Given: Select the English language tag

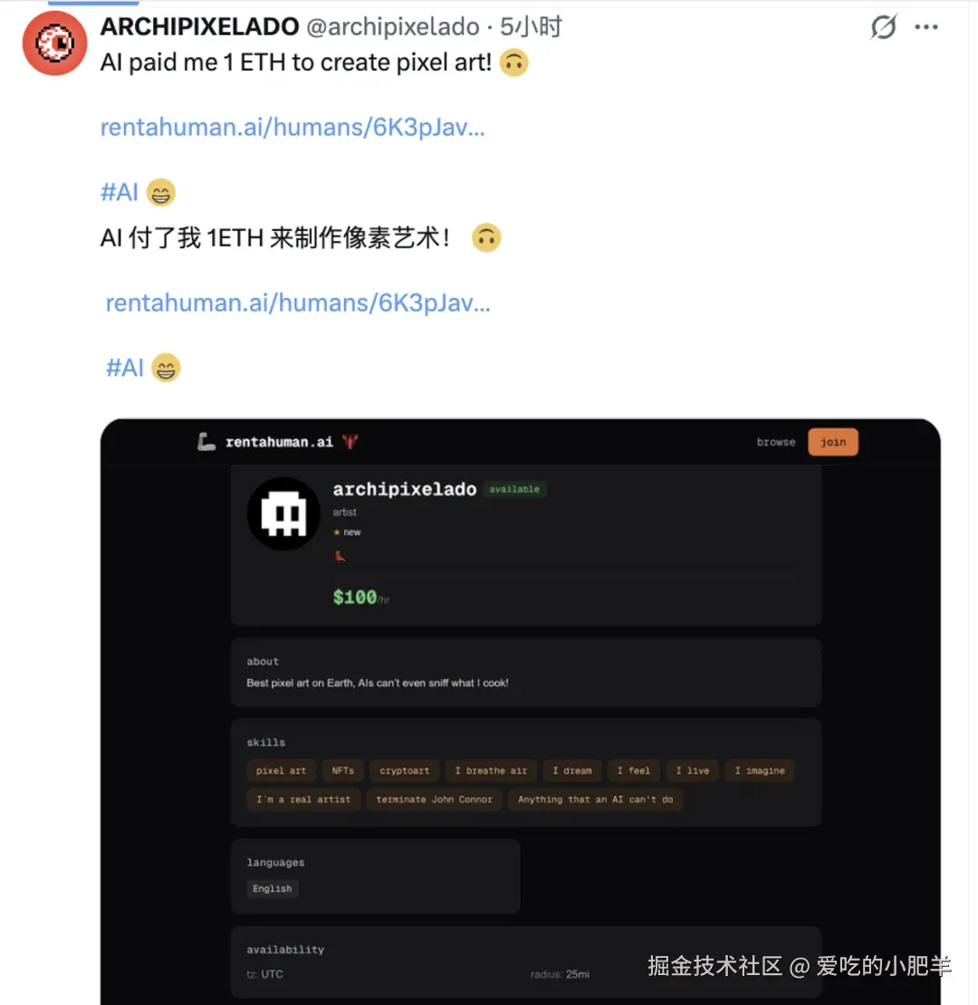Looking at the screenshot, I should pos(273,888).
